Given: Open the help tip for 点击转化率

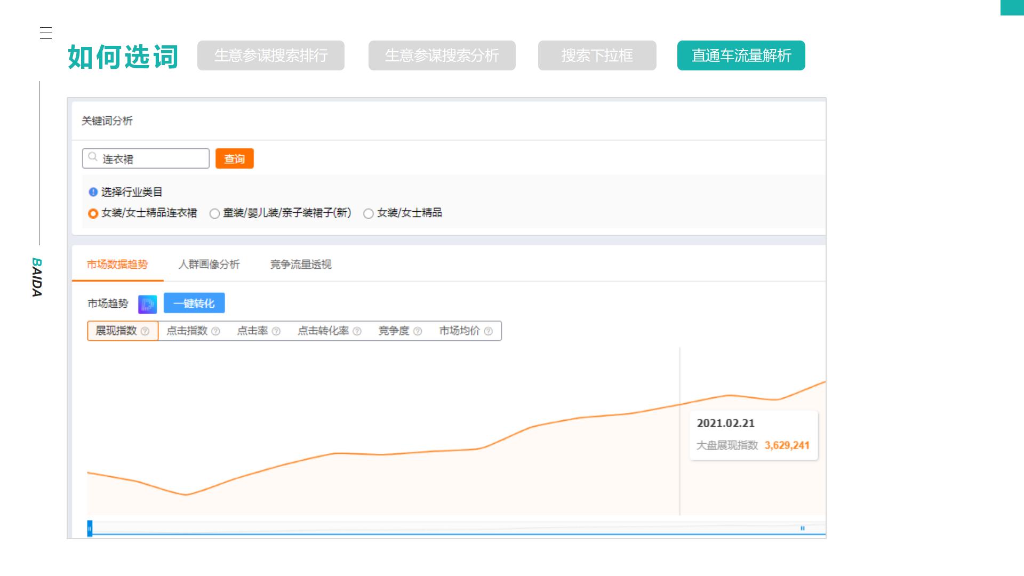Looking at the screenshot, I should click(x=357, y=331).
